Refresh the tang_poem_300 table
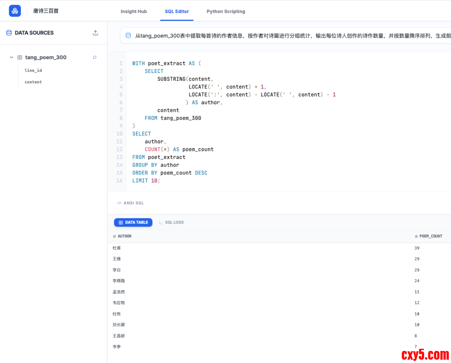Image resolution: width=451 pixels, height=363 pixels. coord(95,58)
